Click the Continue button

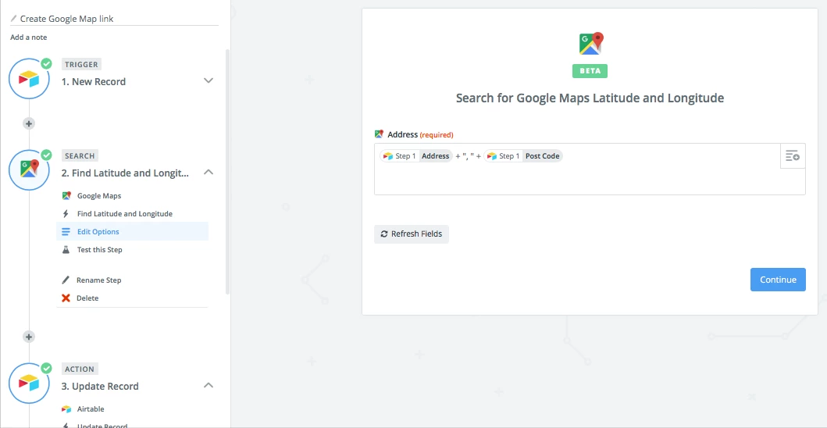point(778,280)
